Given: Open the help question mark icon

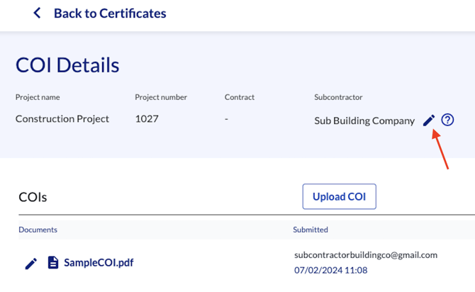Looking at the screenshot, I should (447, 120).
